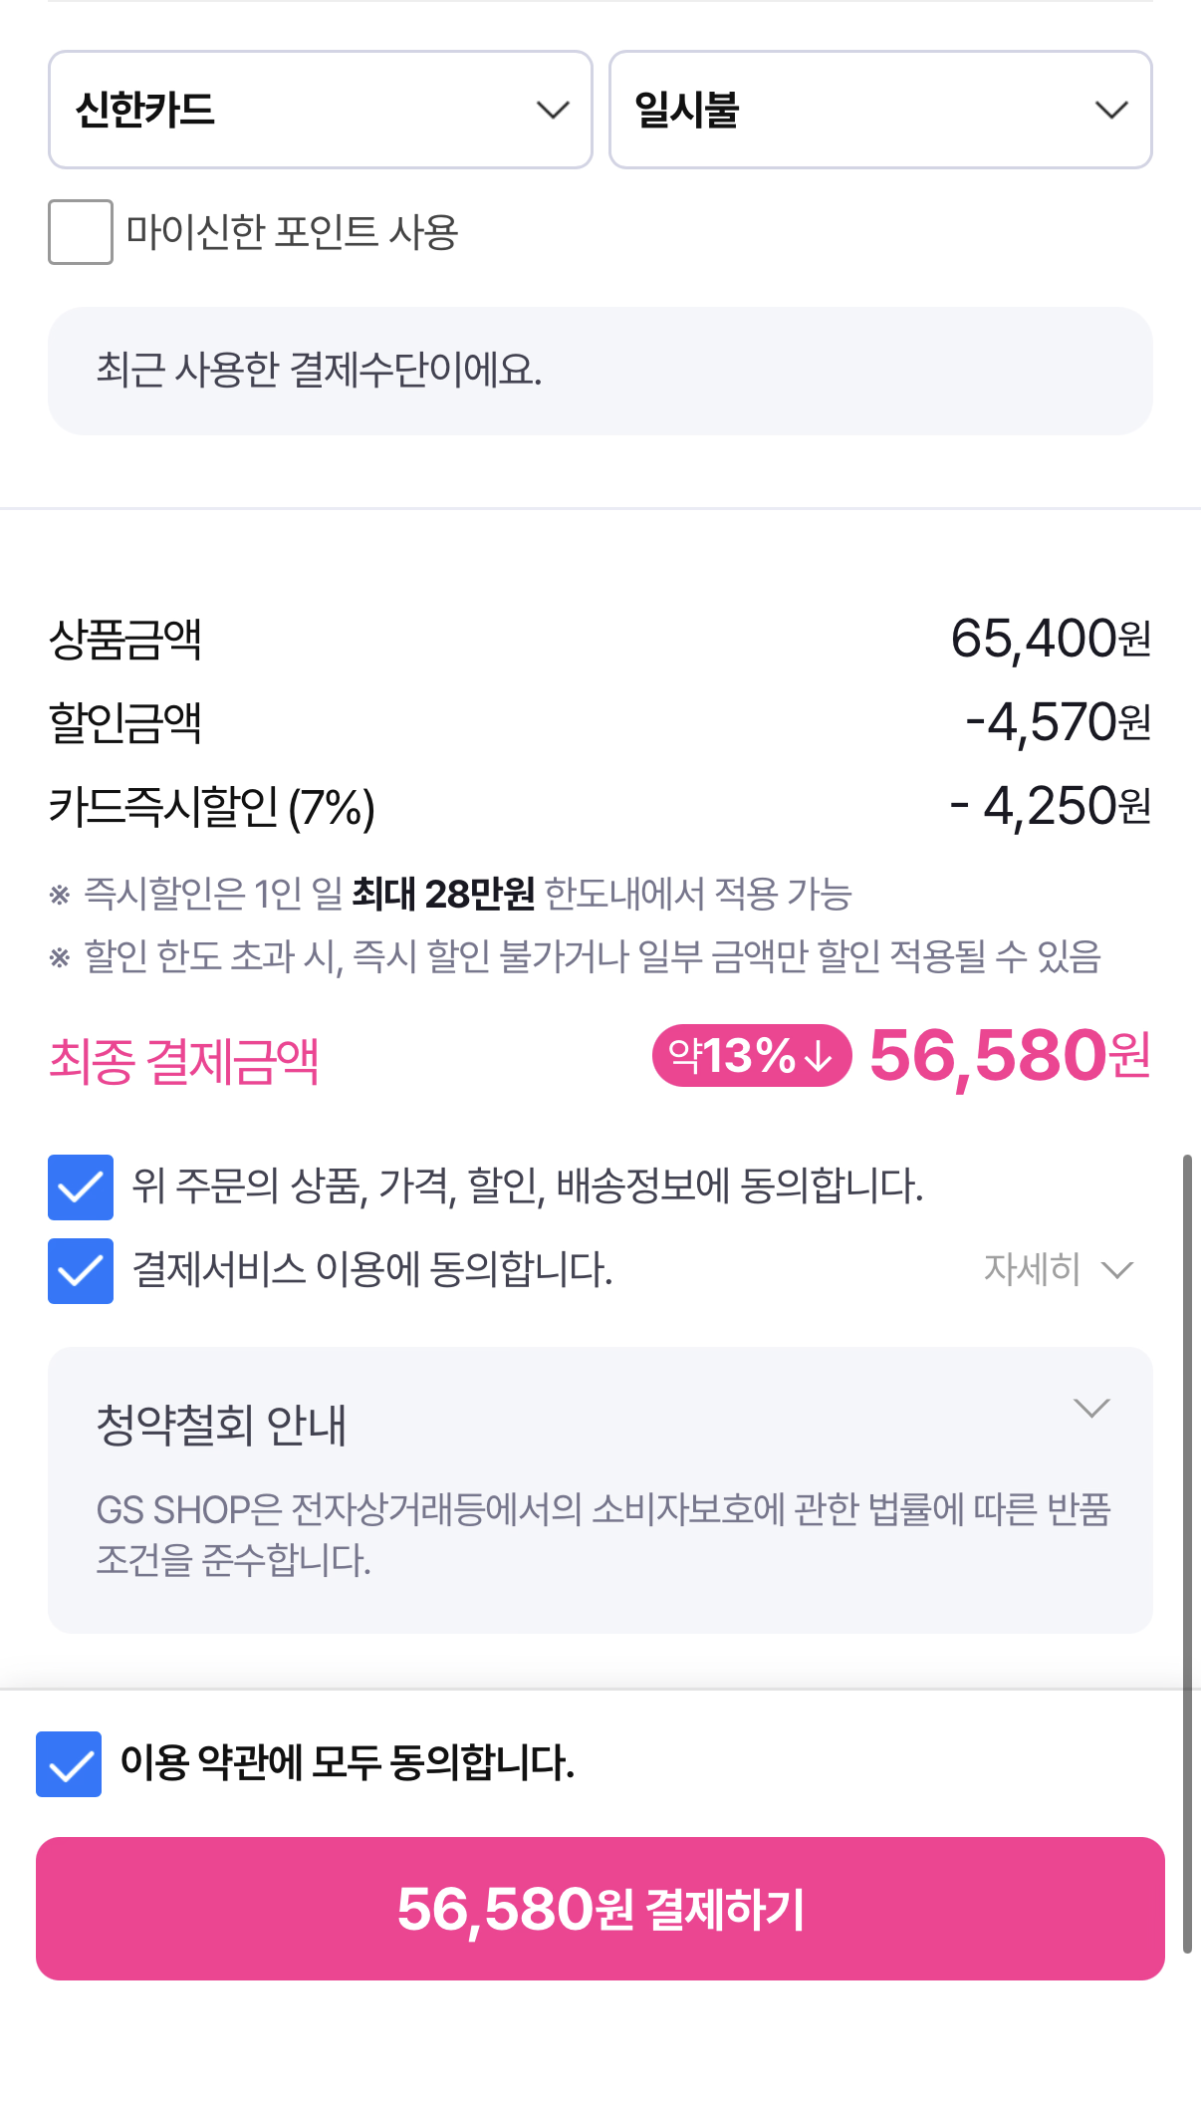Click the chevron icon in 청약철회 안내 box
This screenshot has height=2106, width=1201.
pyautogui.click(x=1091, y=1408)
